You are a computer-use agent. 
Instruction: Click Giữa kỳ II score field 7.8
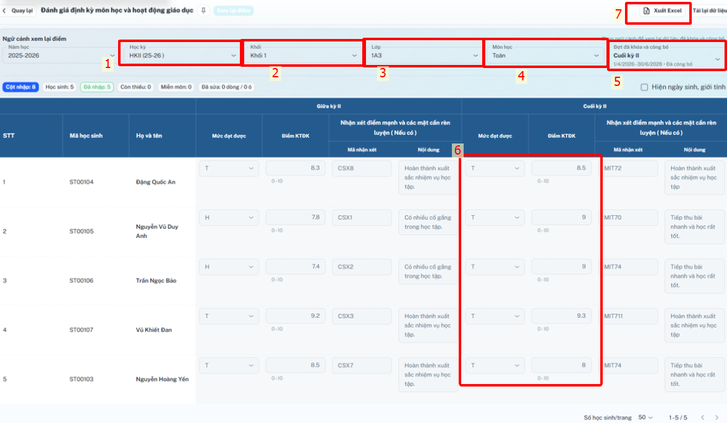(295, 217)
